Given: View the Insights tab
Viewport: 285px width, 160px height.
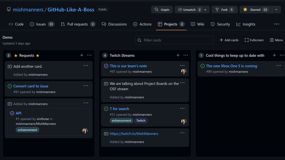Looking at the screenshot, I should [x=246, y=24].
